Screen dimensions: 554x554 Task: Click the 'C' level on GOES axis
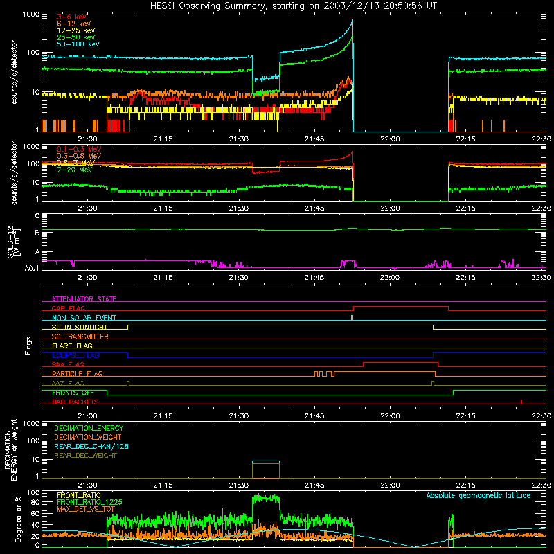(x=37, y=216)
